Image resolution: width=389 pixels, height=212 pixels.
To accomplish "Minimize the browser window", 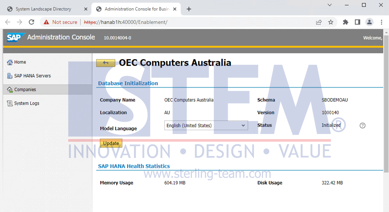I will tap(347, 5).
